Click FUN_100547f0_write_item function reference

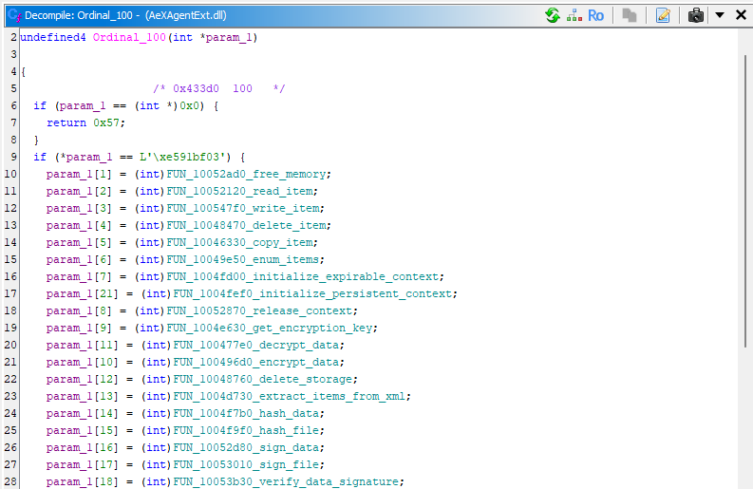(243, 209)
